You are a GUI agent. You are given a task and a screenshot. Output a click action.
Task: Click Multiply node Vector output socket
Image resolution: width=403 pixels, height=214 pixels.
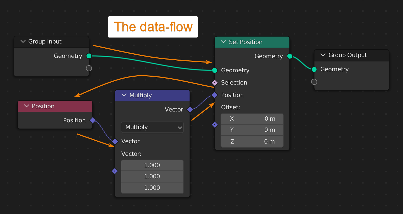pyautogui.click(x=190, y=110)
